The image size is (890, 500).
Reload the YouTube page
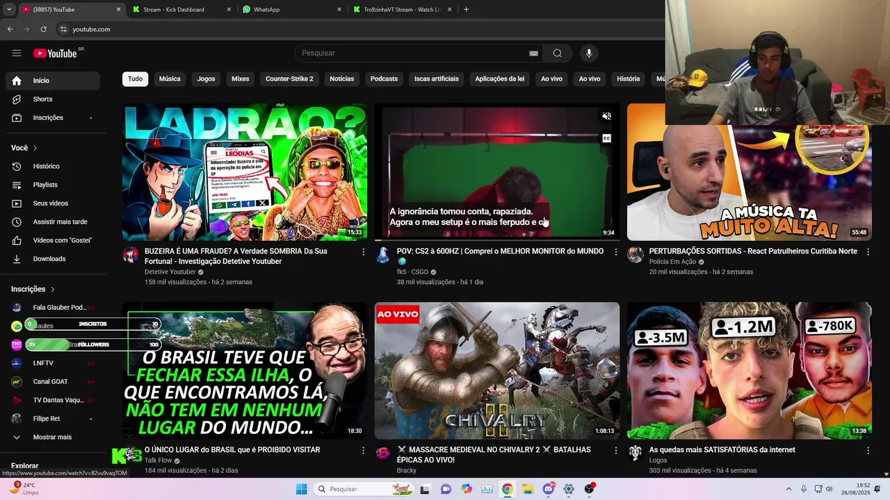click(43, 29)
